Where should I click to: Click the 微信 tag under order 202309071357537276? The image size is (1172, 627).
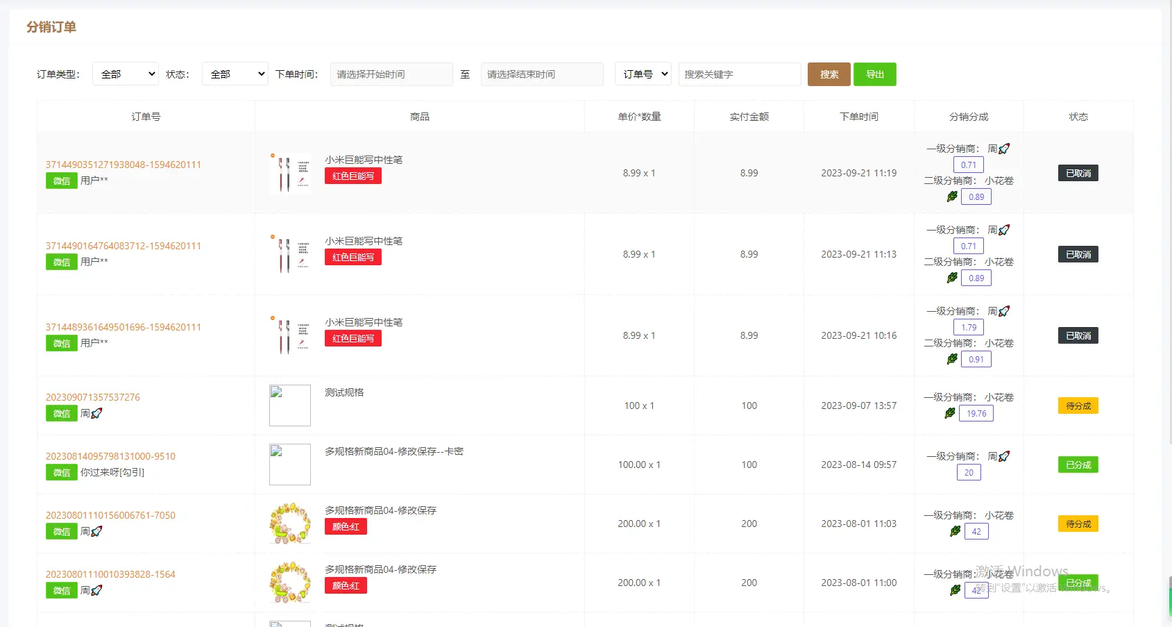click(61, 414)
